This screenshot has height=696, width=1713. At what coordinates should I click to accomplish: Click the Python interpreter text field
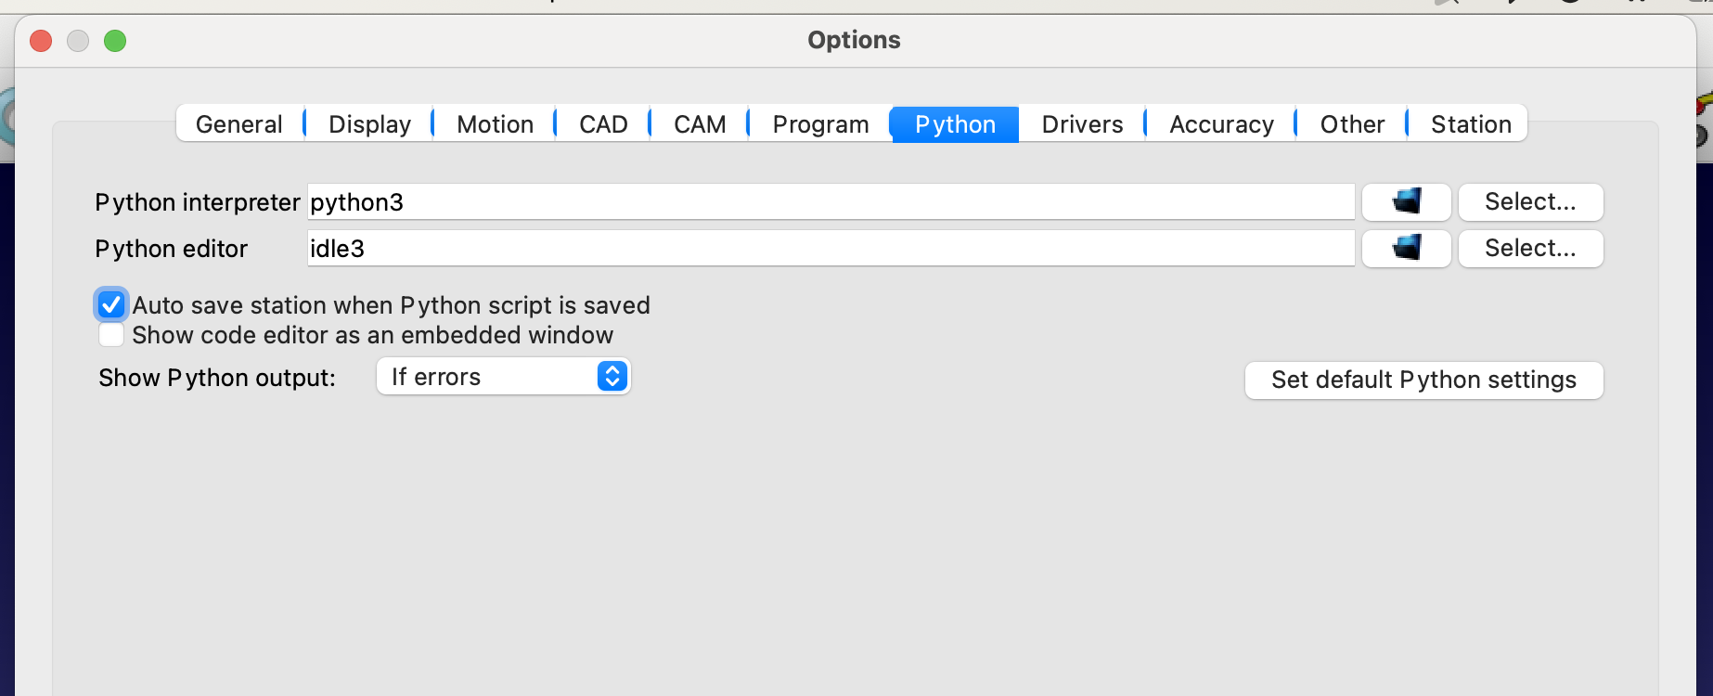[831, 202]
